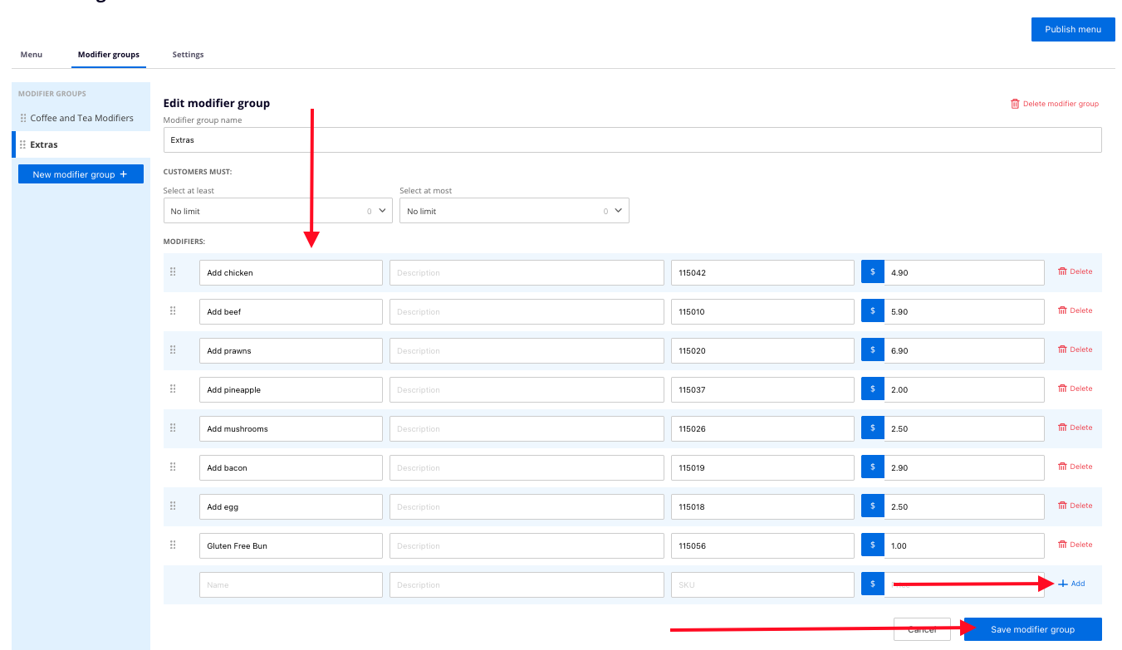Switch to the Menu tab
The image size is (1122, 650).
tap(32, 55)
